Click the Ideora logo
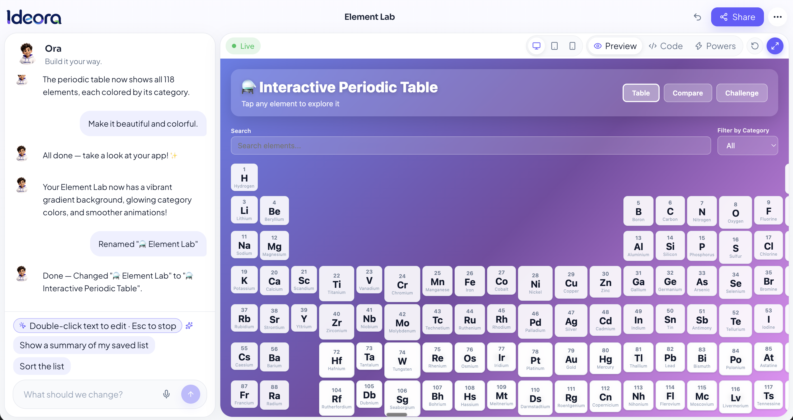 [34, 17]
